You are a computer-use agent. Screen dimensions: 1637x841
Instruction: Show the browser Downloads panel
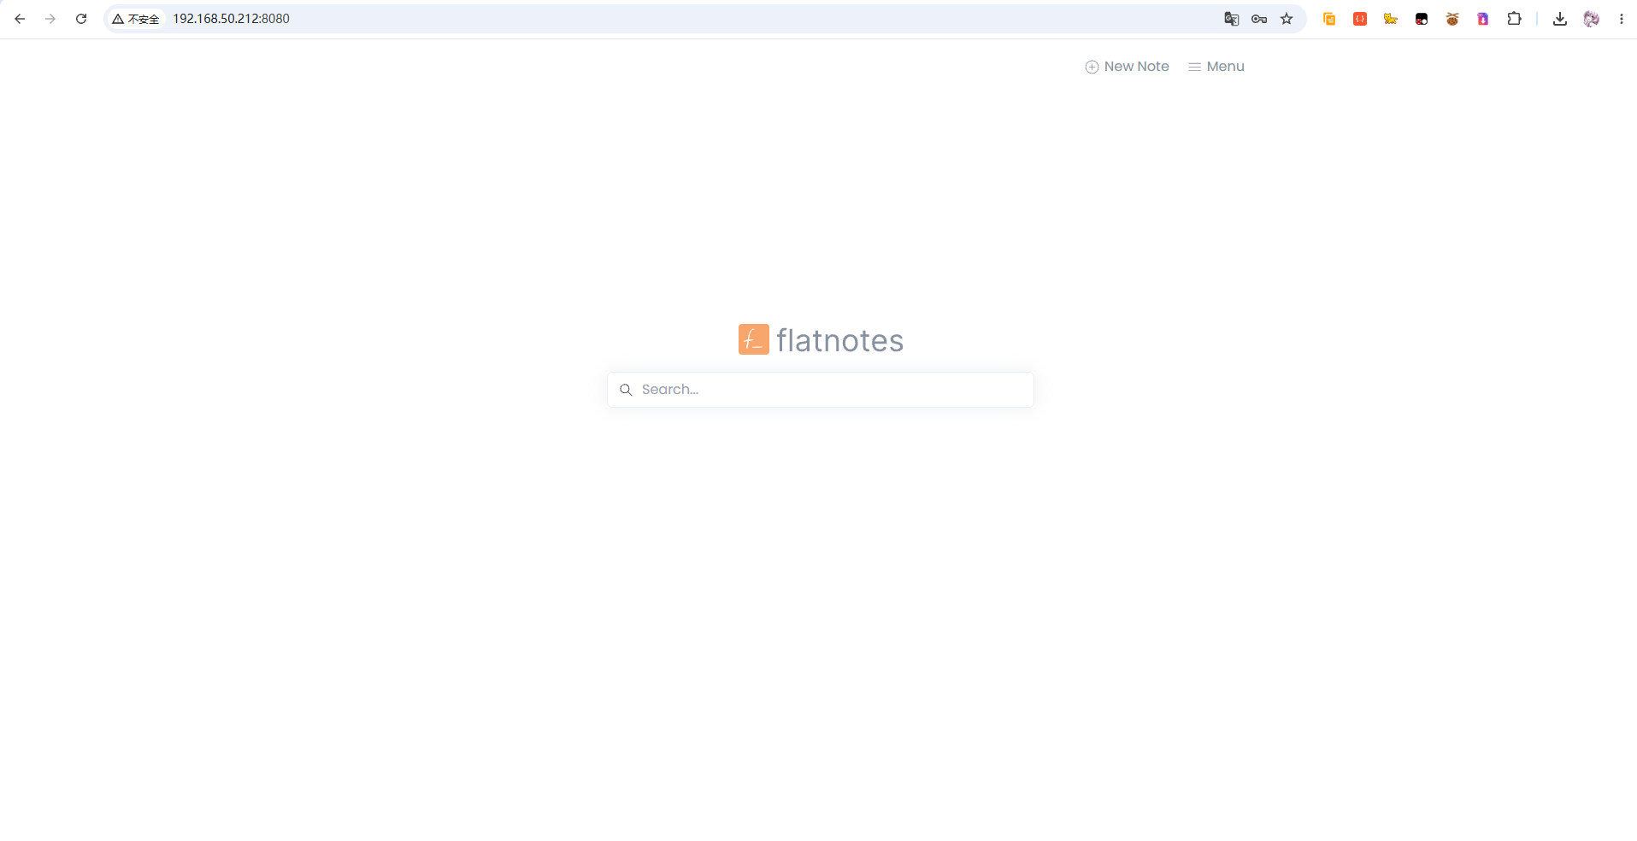[1560, 19]
